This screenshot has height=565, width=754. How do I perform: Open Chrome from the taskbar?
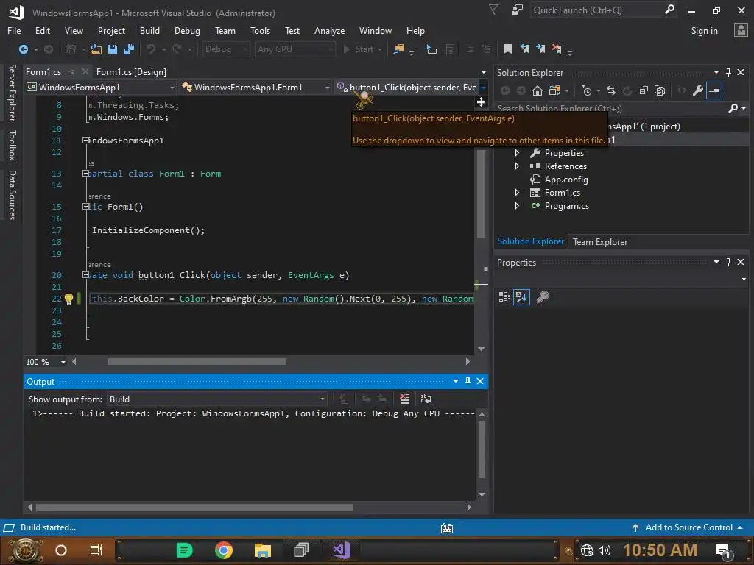[224, 550]
